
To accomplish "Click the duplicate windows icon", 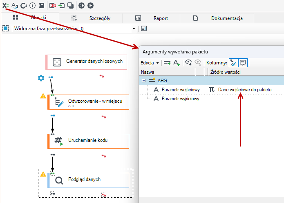I will [x=70, y=6].
